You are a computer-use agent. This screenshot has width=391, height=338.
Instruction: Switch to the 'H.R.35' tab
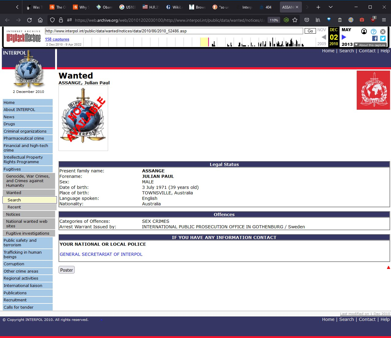151,7
